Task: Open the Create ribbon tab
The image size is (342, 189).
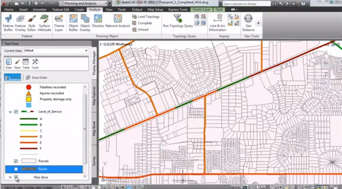Action: tap(79, 10)
